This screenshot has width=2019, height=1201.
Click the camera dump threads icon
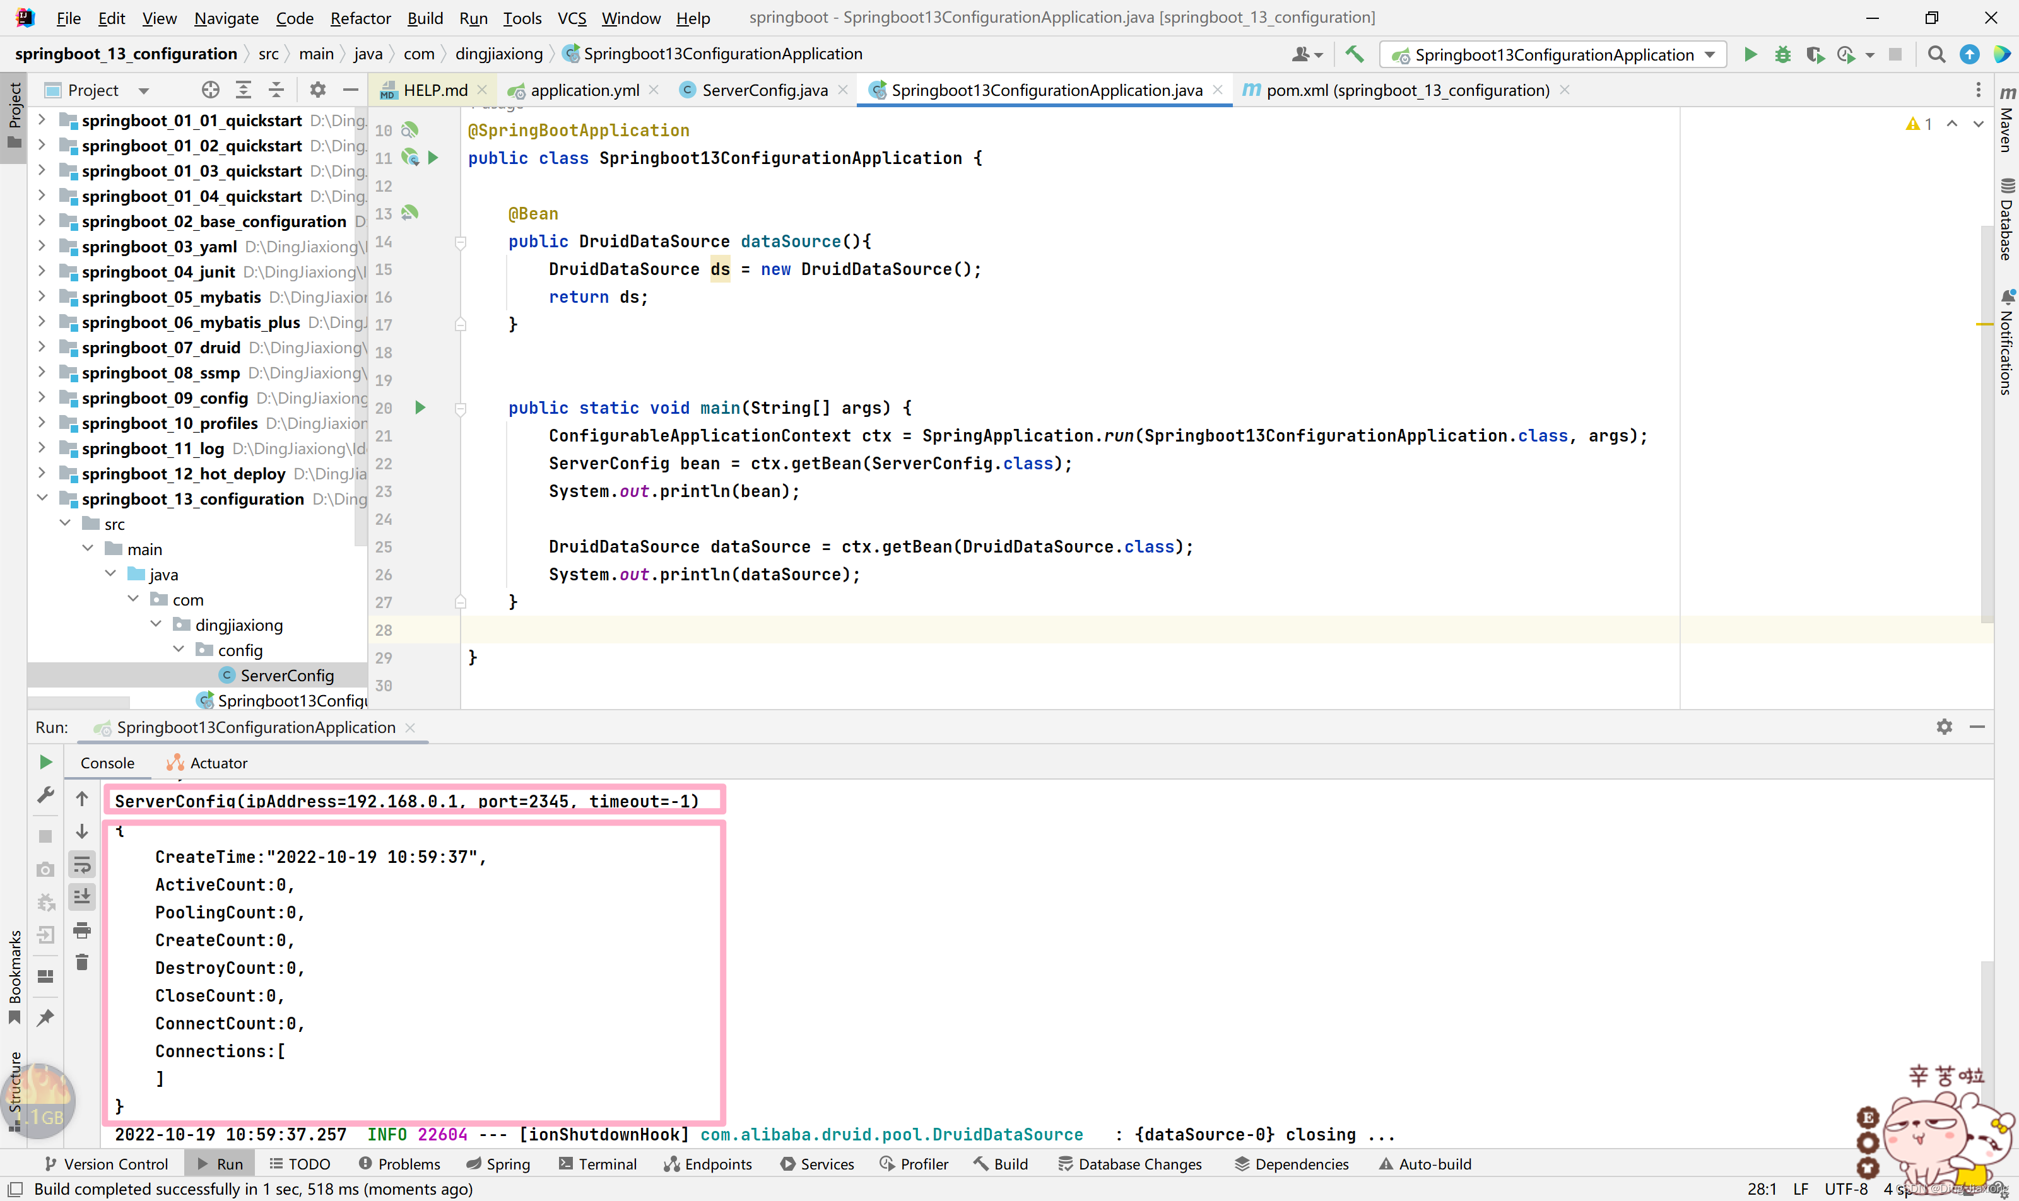(x=45, y=869)
